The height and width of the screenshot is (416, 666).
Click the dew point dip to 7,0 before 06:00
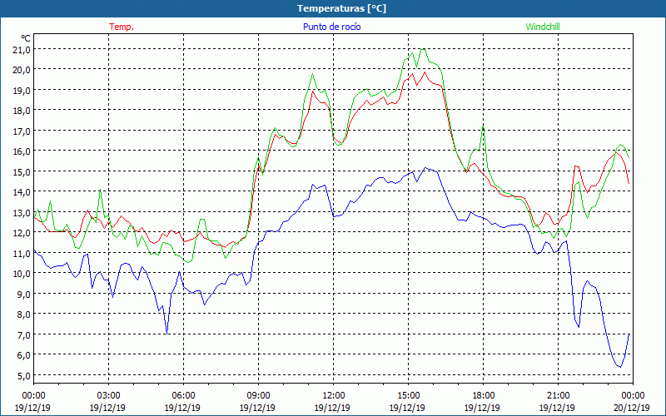167,334
